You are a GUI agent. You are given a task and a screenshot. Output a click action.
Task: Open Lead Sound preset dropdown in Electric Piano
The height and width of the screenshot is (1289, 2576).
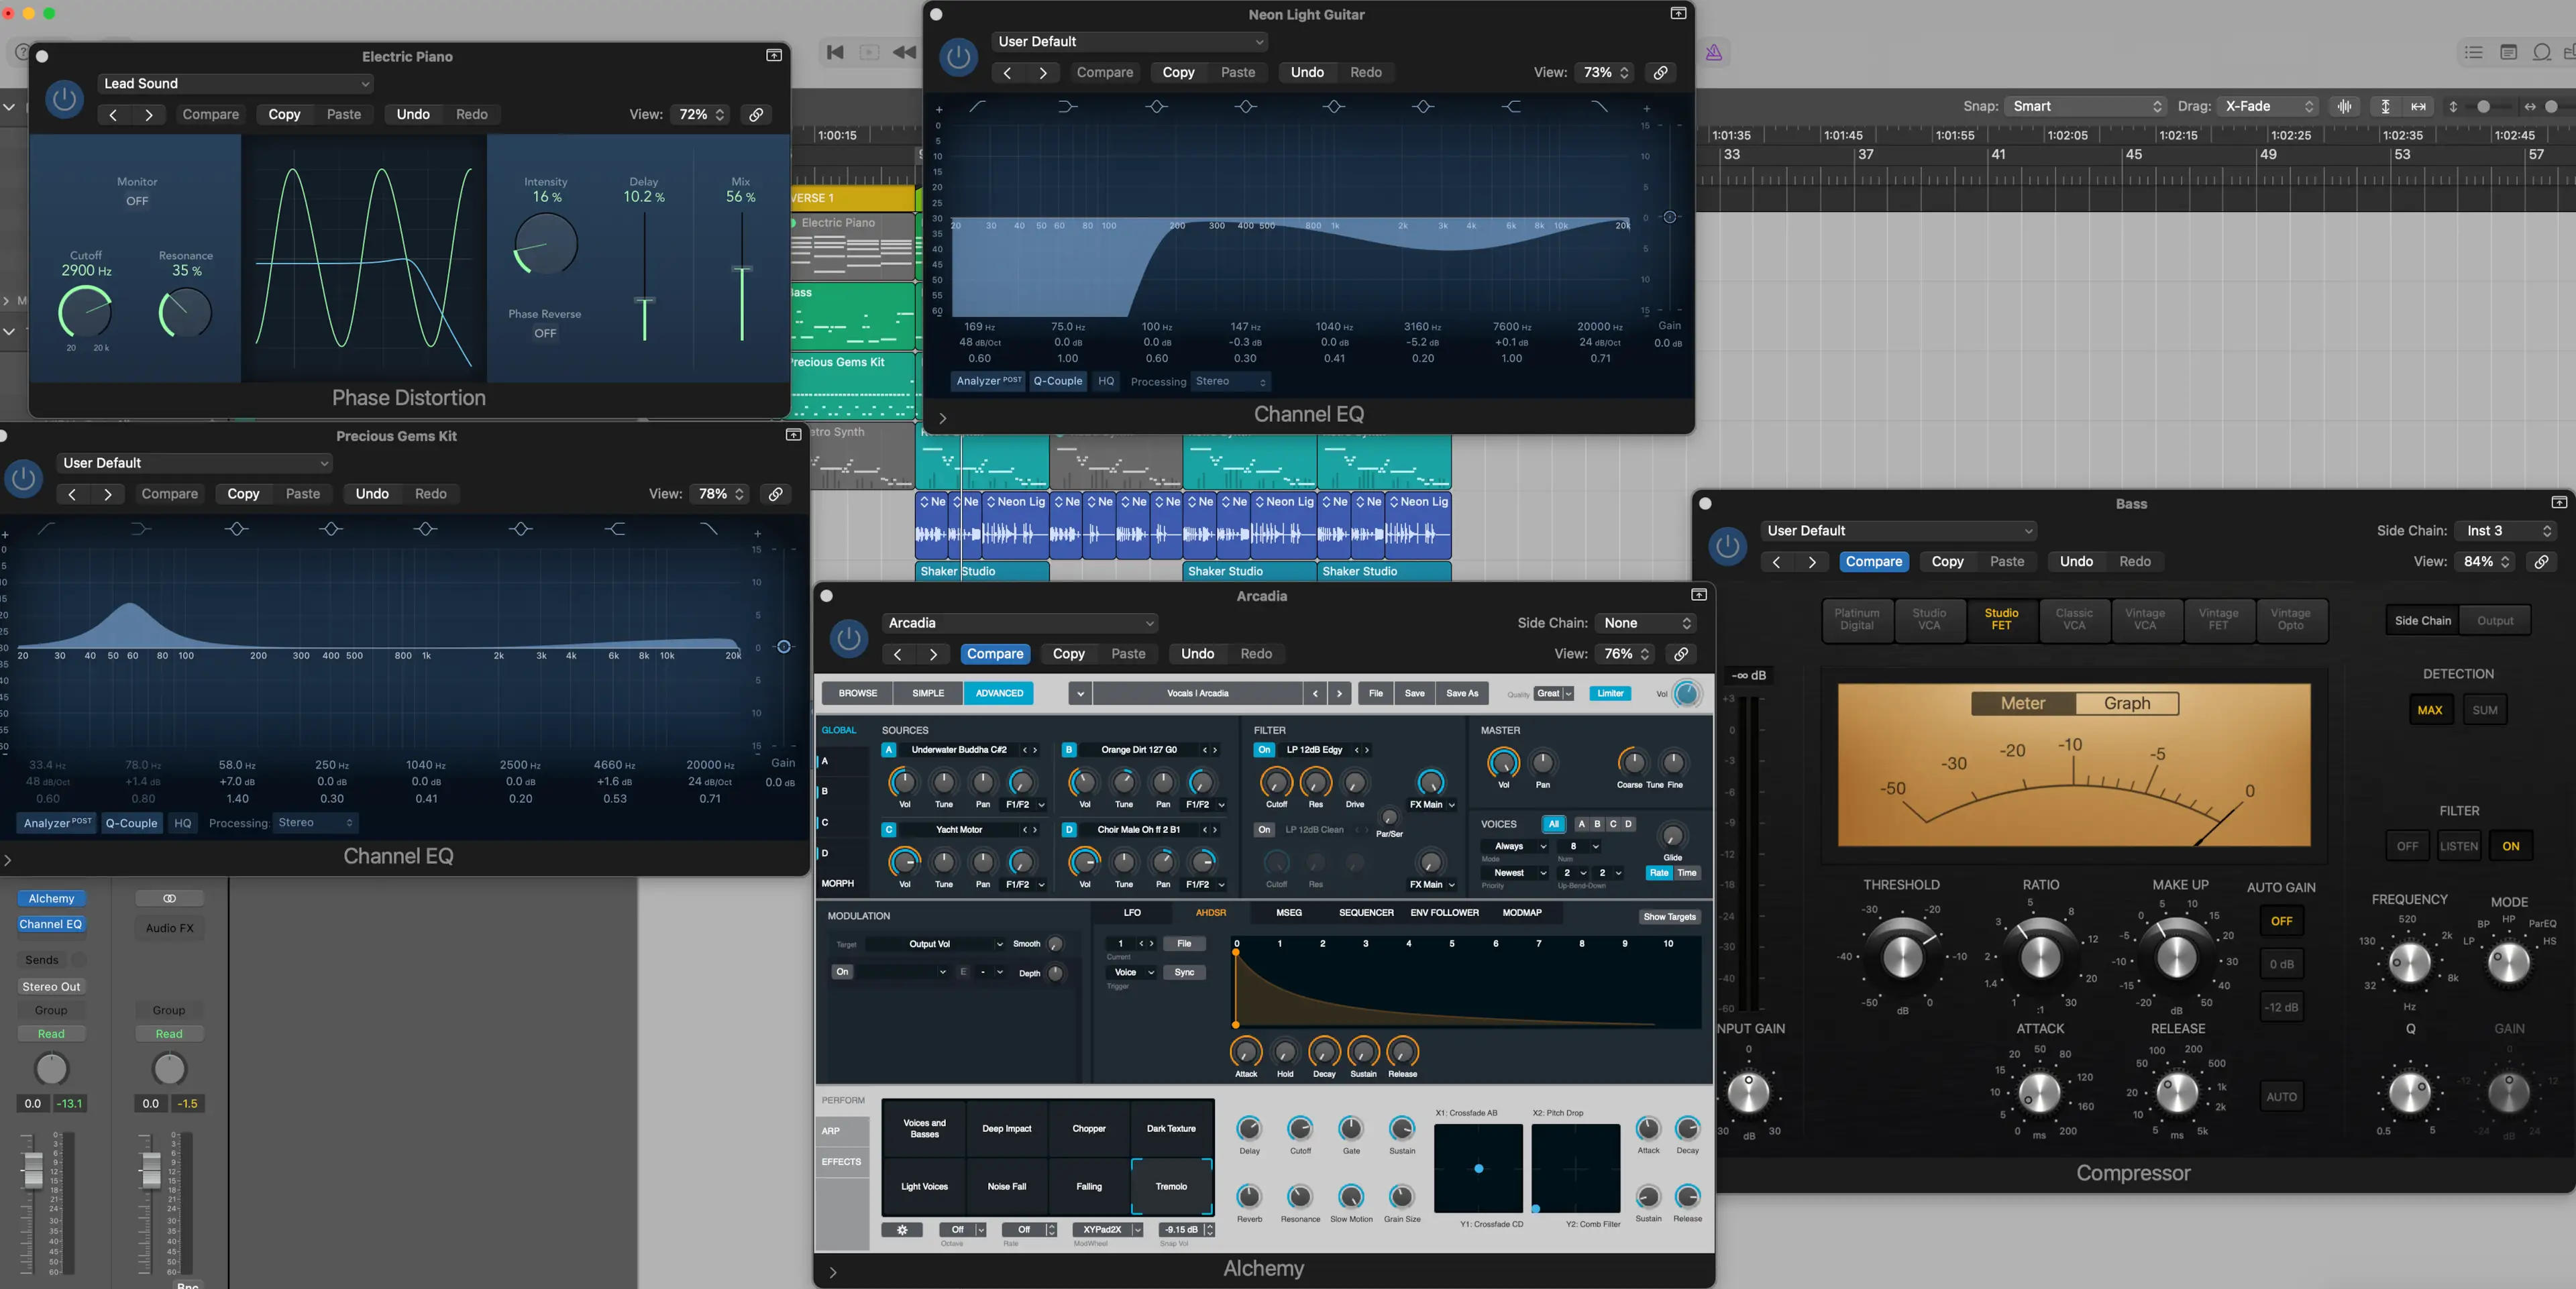coord(236,84)
